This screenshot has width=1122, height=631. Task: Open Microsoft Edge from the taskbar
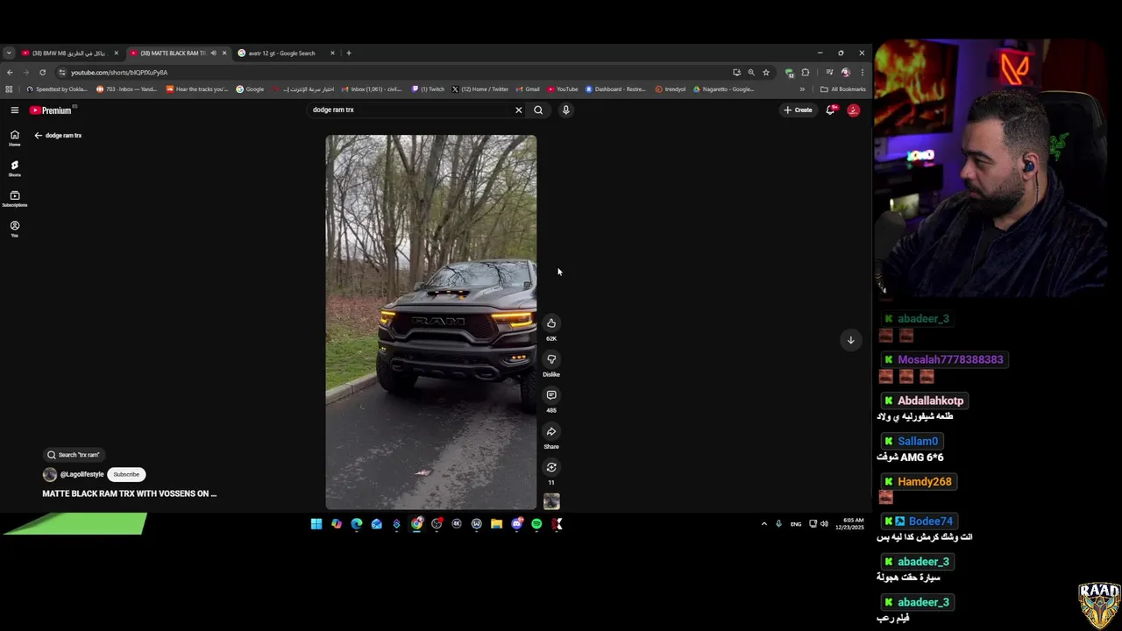[x=357, y=524]
